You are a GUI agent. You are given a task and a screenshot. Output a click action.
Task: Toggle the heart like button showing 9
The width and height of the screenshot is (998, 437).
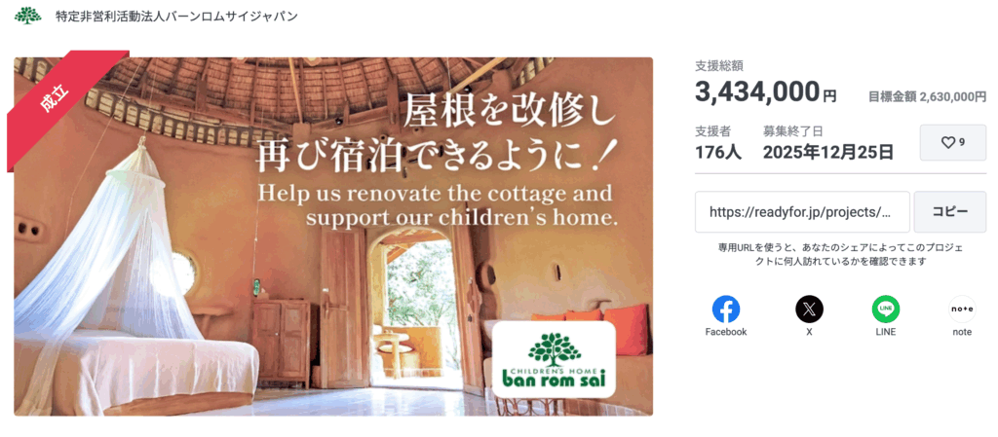tap(952, 142)
